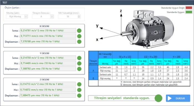Open the Titreşim Derecesi dropdown
The image size is (194, 106).
52,17
